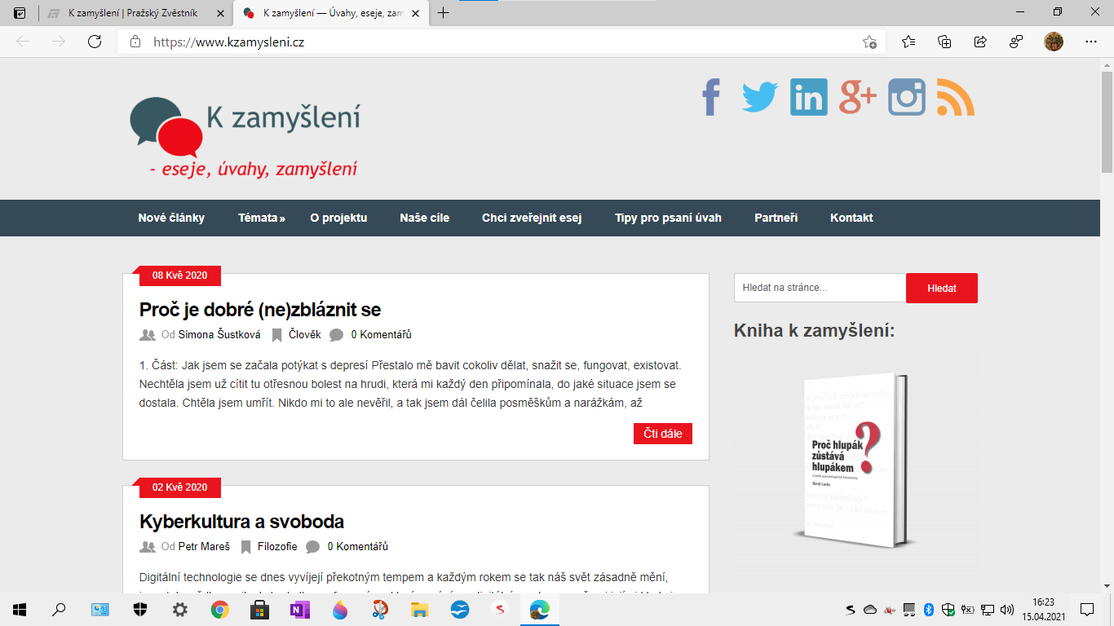
Task: Click the Google+ icon
Action: [857, 98]
